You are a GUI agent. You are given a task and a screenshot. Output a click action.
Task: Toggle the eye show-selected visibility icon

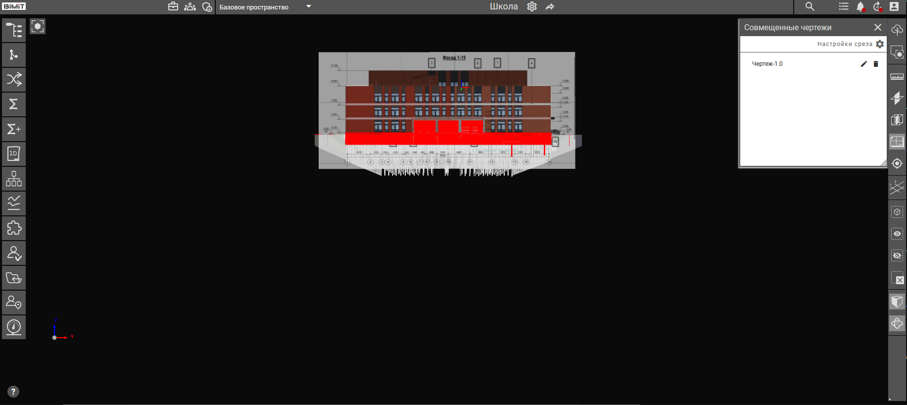(897, 234)
